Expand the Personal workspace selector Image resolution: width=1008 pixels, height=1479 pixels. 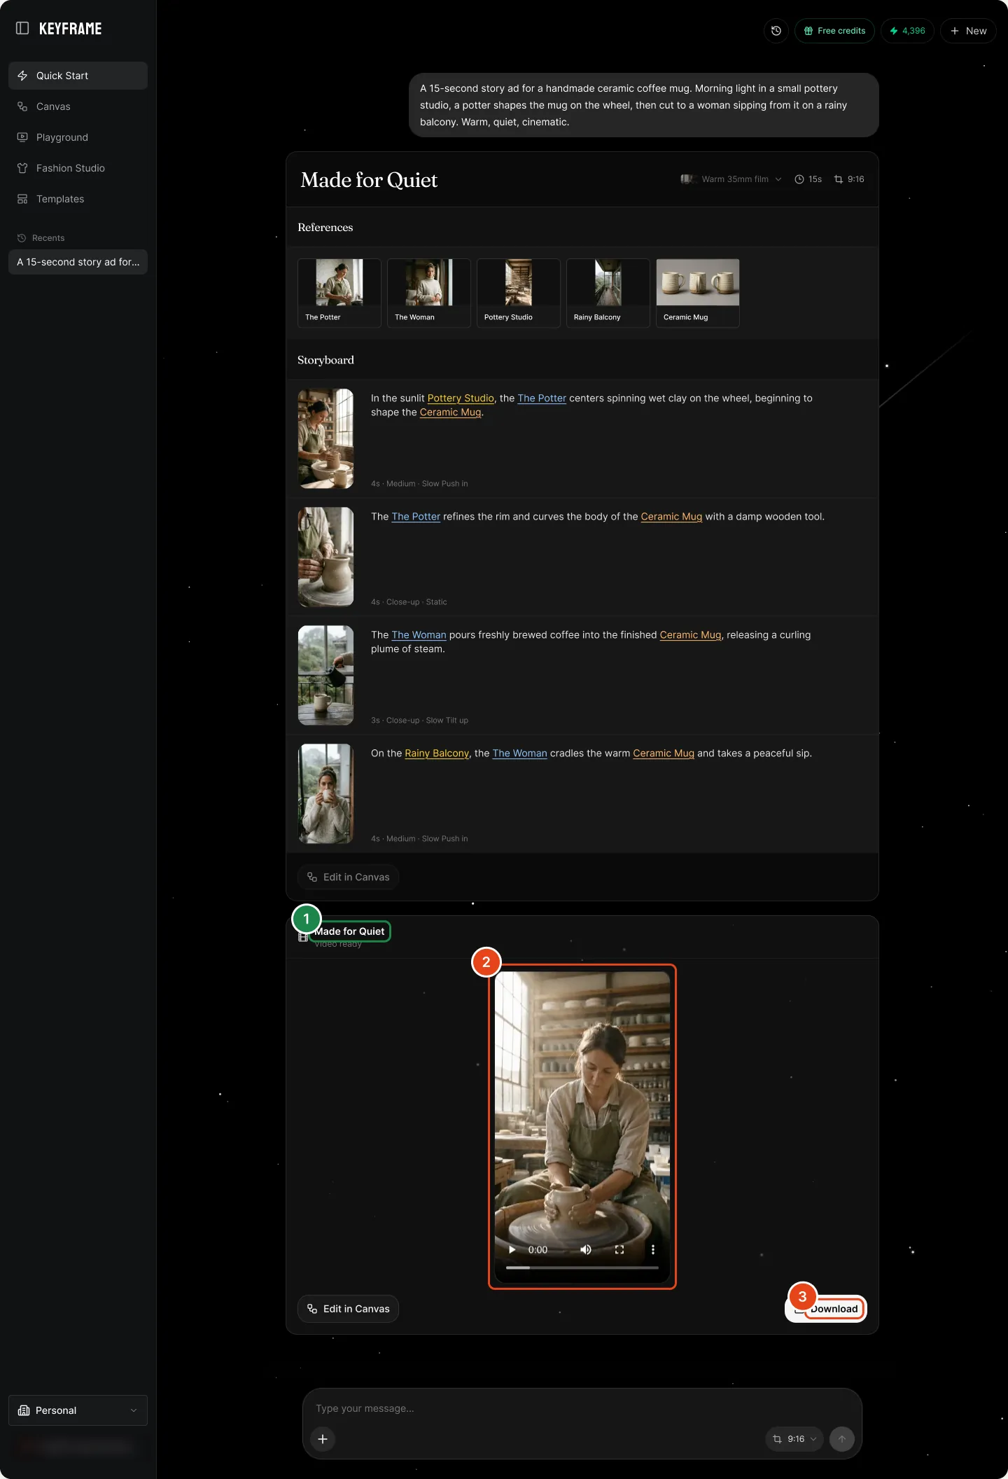(x=78, y=1410)
